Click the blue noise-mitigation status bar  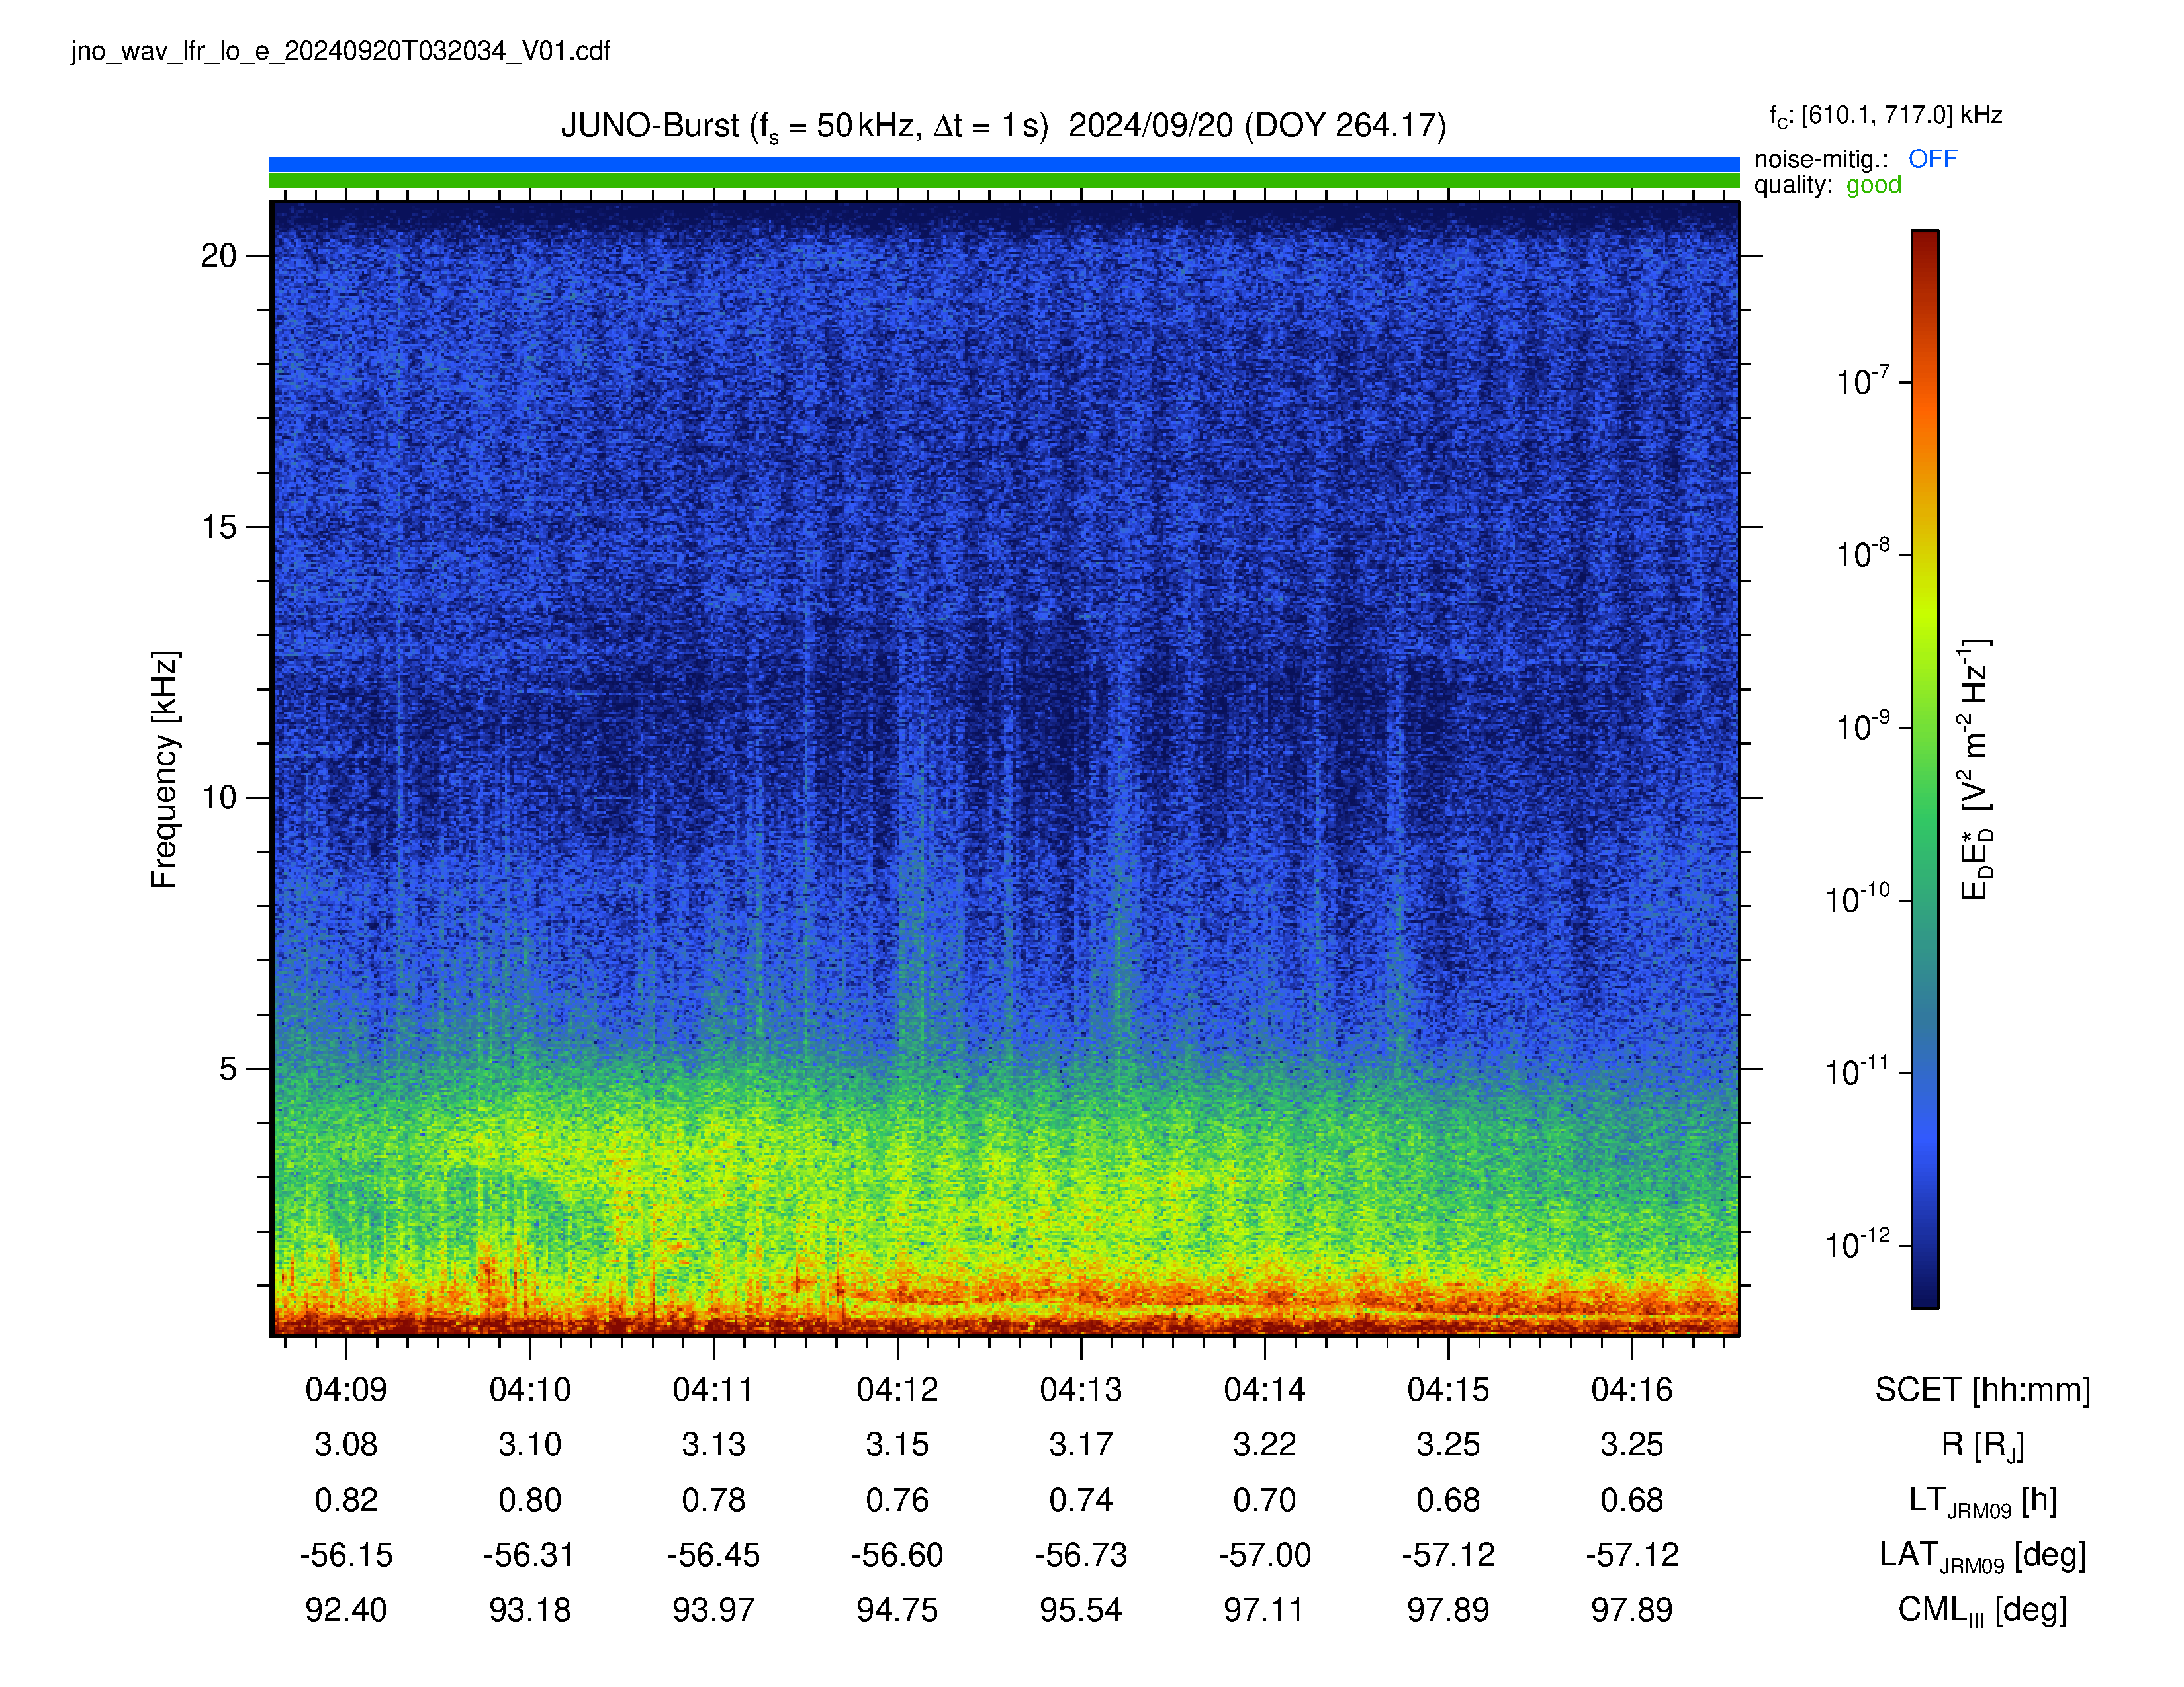(1004, 164)
